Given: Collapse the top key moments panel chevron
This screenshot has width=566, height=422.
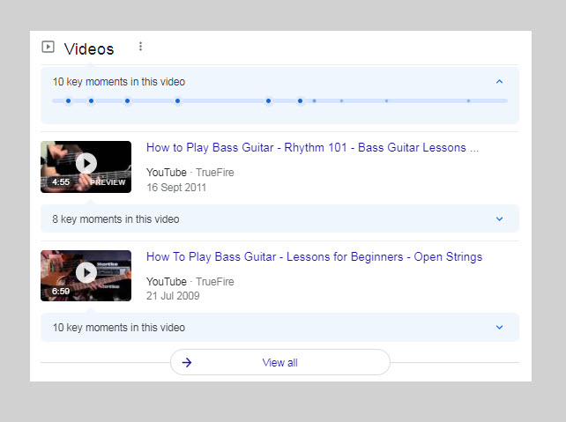Looking at the screenshot, I should pos(499,82).
